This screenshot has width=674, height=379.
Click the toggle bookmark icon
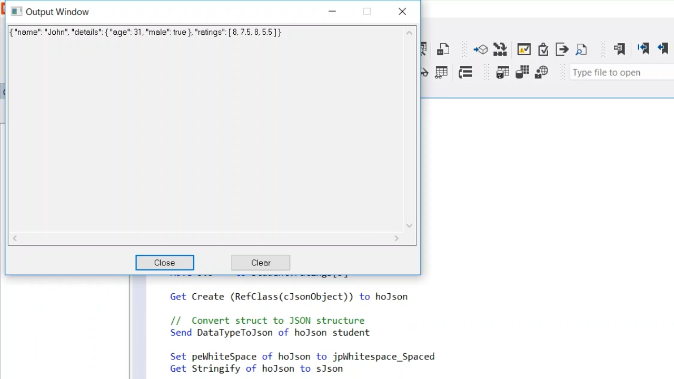pyautogui.click(x=619, y=49)
